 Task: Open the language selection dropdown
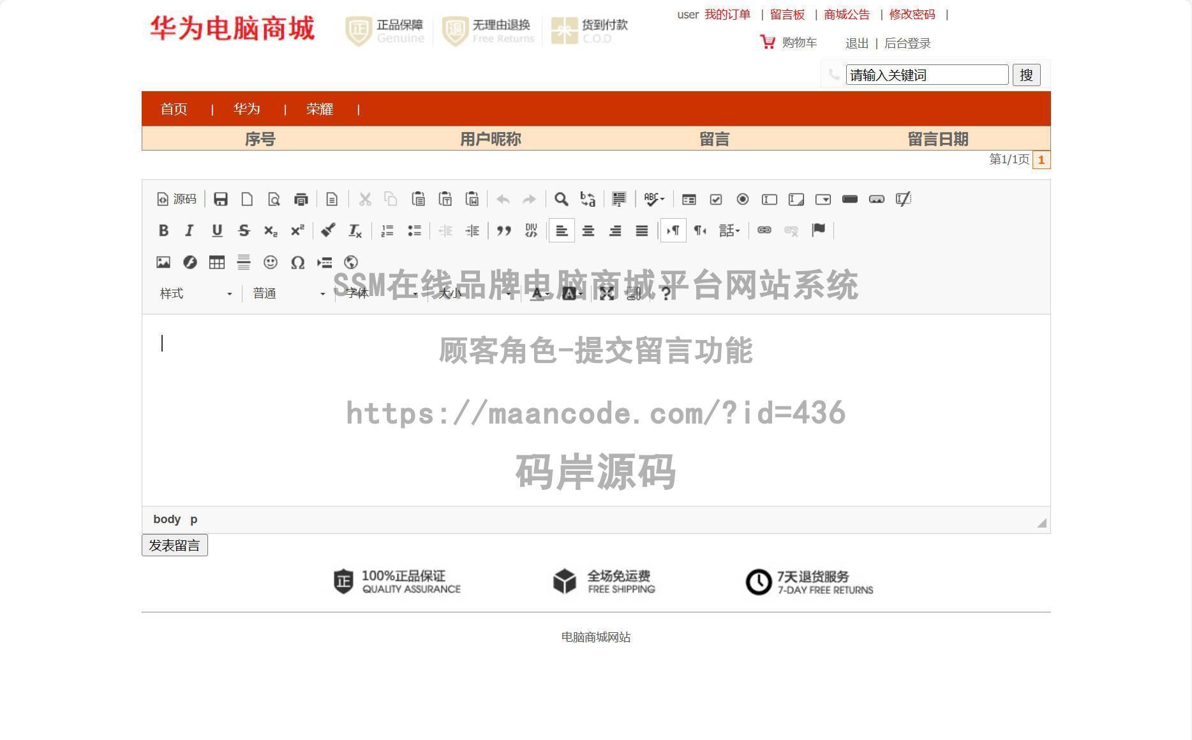tap(729, 230)
